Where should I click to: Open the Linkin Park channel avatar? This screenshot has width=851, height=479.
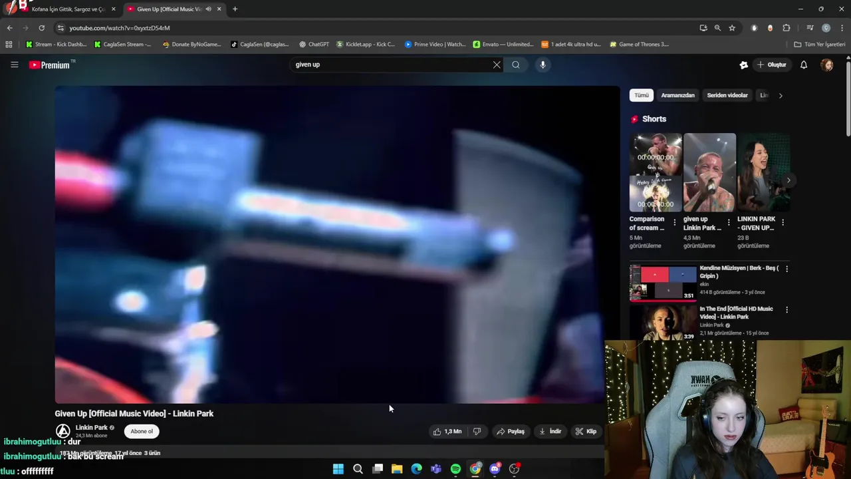62,431
